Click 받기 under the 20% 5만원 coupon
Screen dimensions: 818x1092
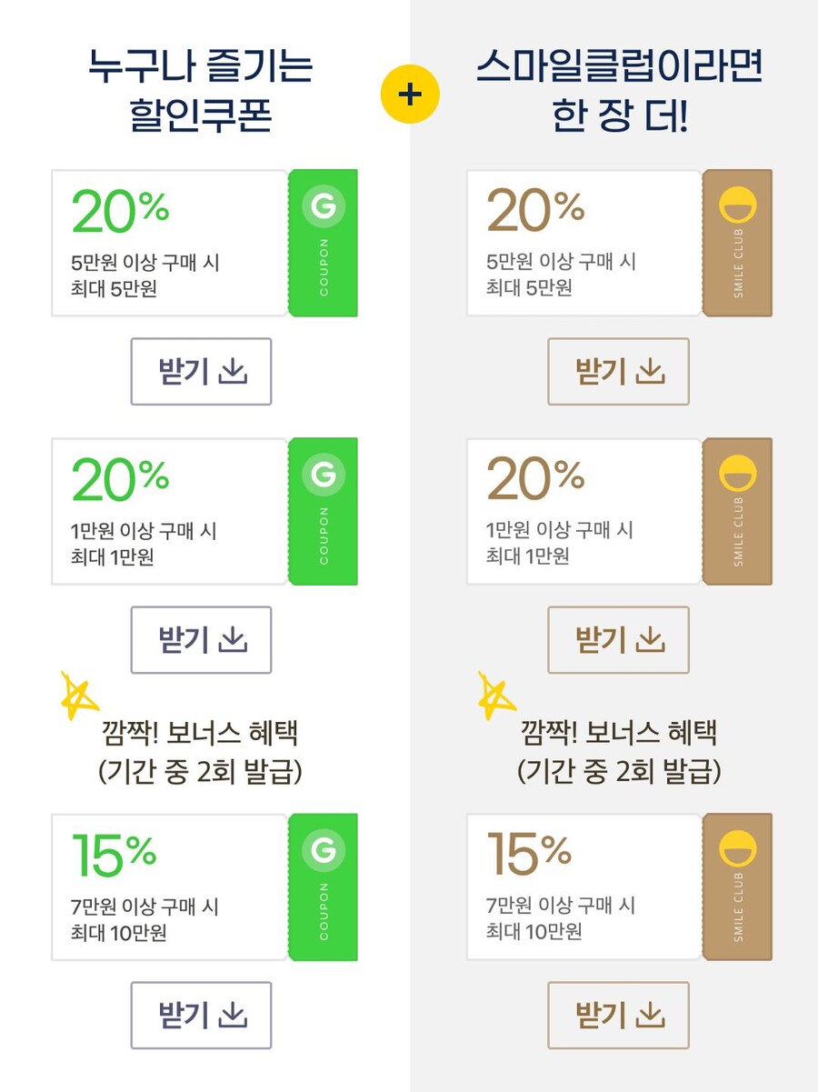point(201,371)
